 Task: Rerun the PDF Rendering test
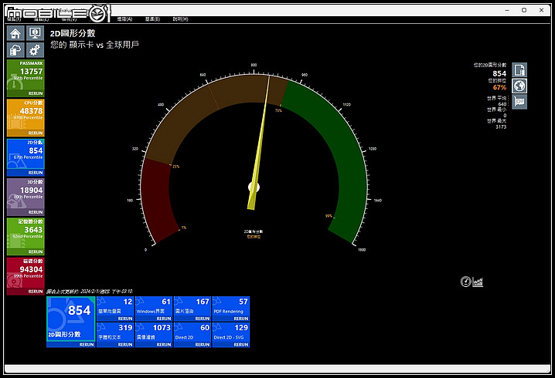pyautogui.click(x=240, y=318)
